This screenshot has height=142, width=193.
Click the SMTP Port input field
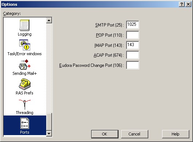(133, 25)
